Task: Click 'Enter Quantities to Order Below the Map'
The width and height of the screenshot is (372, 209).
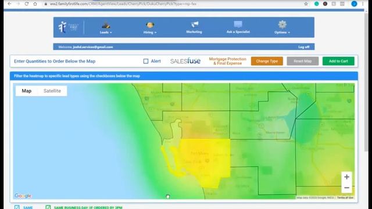Action: tap(55, 61)
